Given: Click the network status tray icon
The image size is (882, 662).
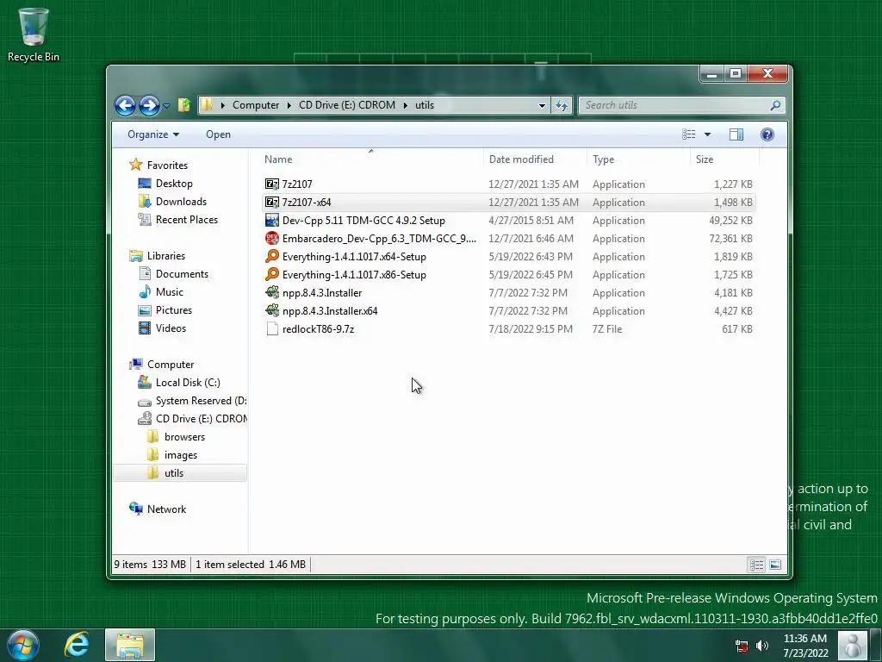Looking at the screenshot, I should [742, 646].
